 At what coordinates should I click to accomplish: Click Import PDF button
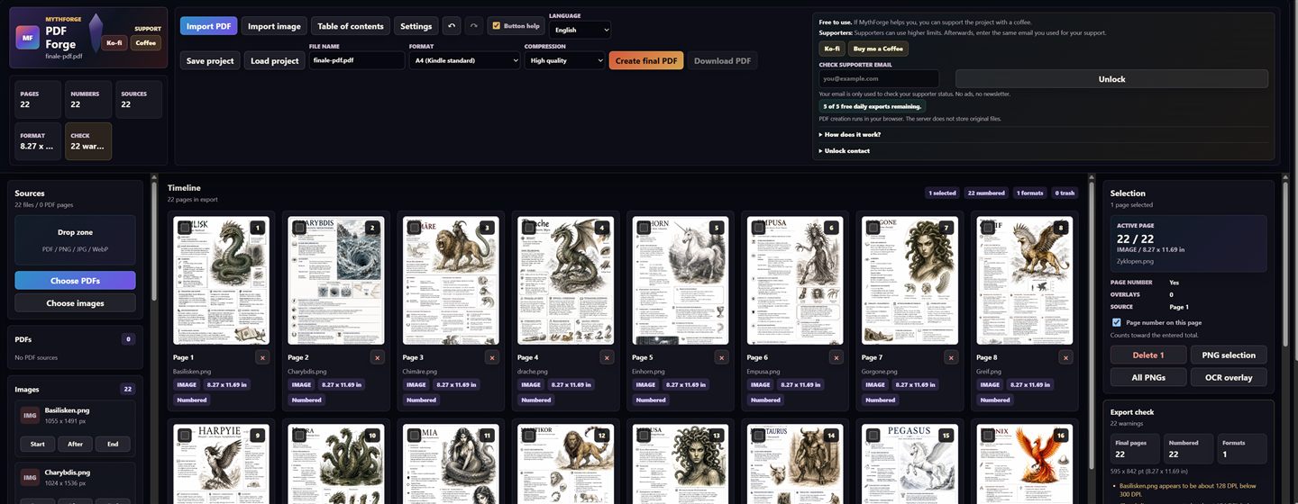click(209, 26)
